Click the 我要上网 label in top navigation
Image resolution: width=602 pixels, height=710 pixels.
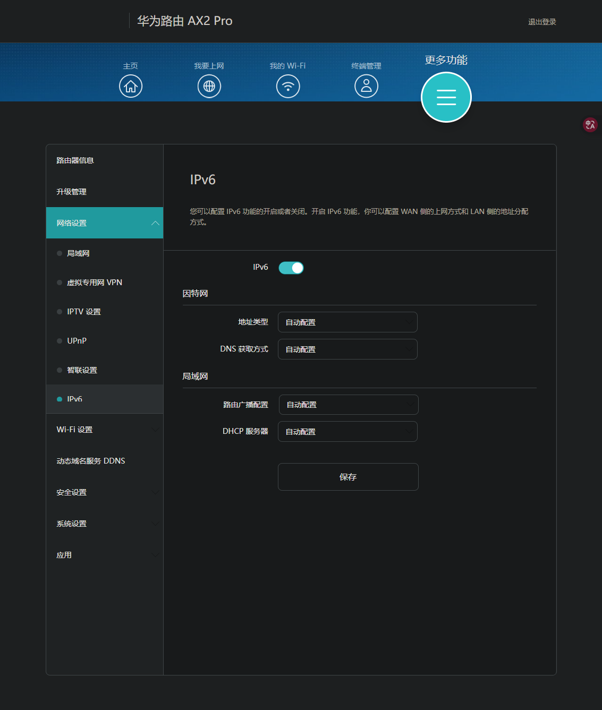click(209, 66)
